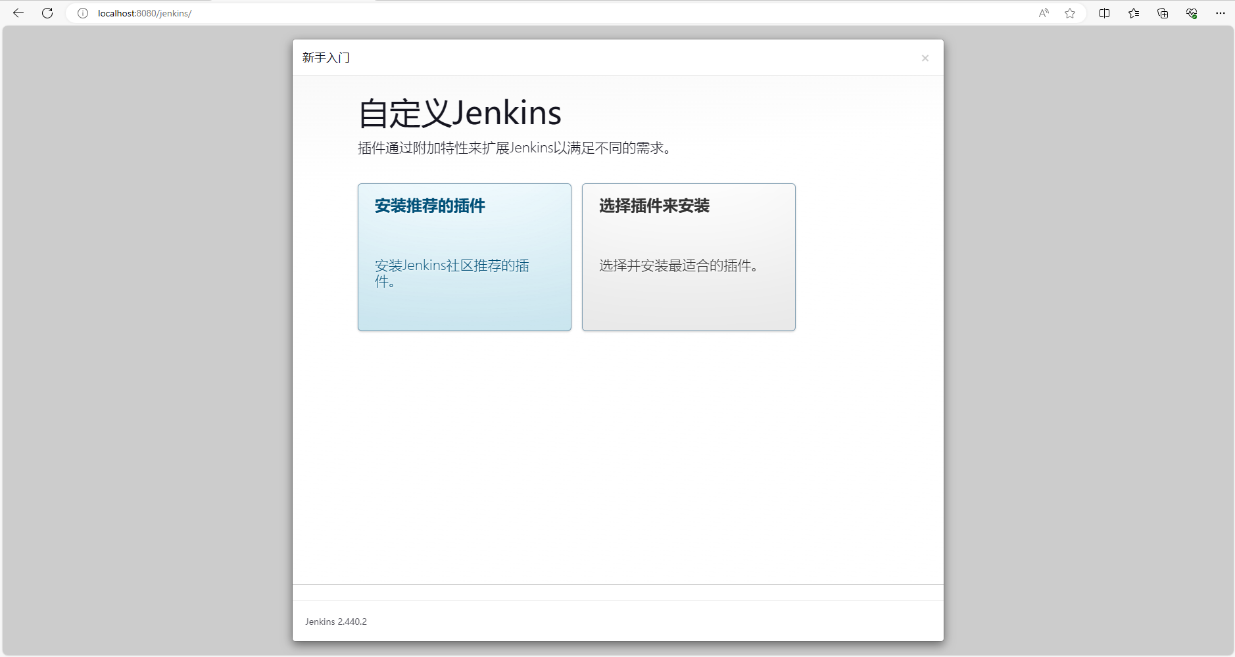Viewport: 1235px width, 657px height.
Task: Open the browser settings and more menu
Action: click(x=1221, y=13)
